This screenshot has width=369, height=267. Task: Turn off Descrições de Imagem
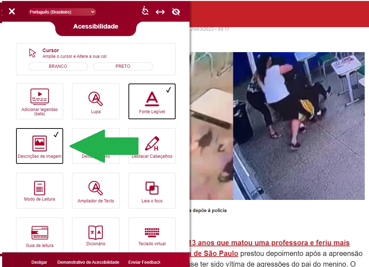point(40,146)
